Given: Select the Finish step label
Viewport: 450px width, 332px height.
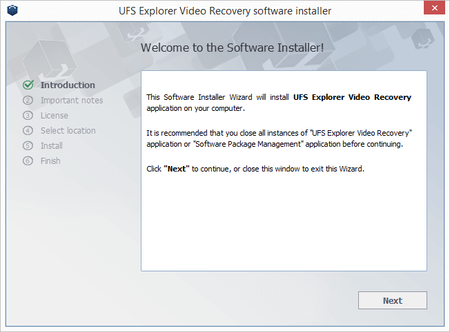Looking at the screenshot, I should point(50,161).
